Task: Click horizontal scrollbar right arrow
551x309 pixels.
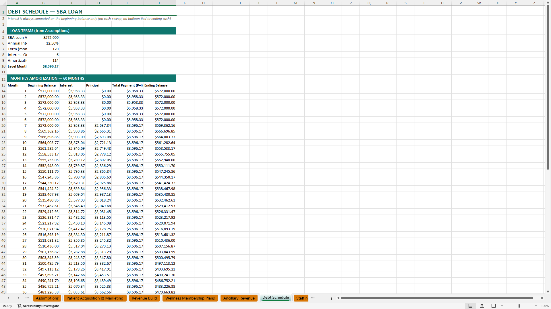Action: (x=542, y=298)
